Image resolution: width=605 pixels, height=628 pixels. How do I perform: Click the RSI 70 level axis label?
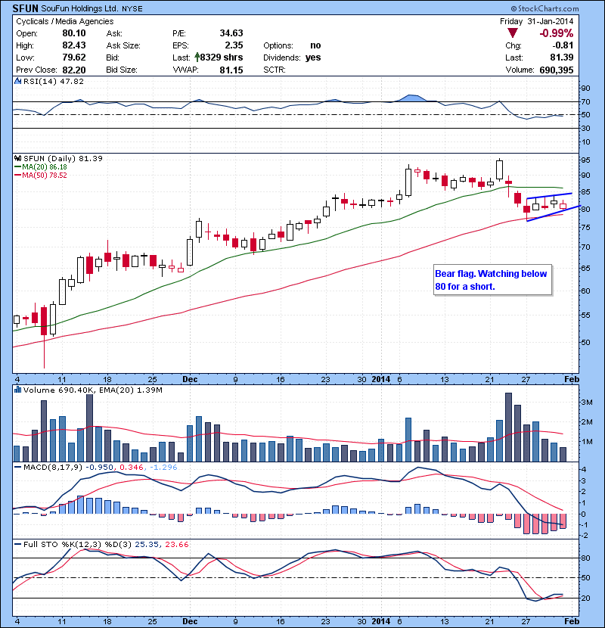[585, 101]
